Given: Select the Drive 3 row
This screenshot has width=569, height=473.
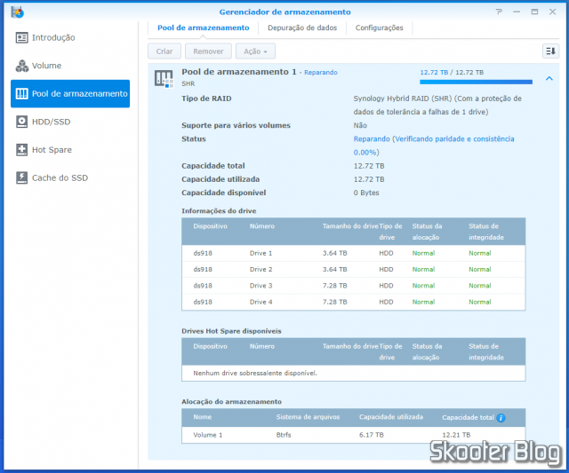Looking at the screenshot, I should point(354,286).
